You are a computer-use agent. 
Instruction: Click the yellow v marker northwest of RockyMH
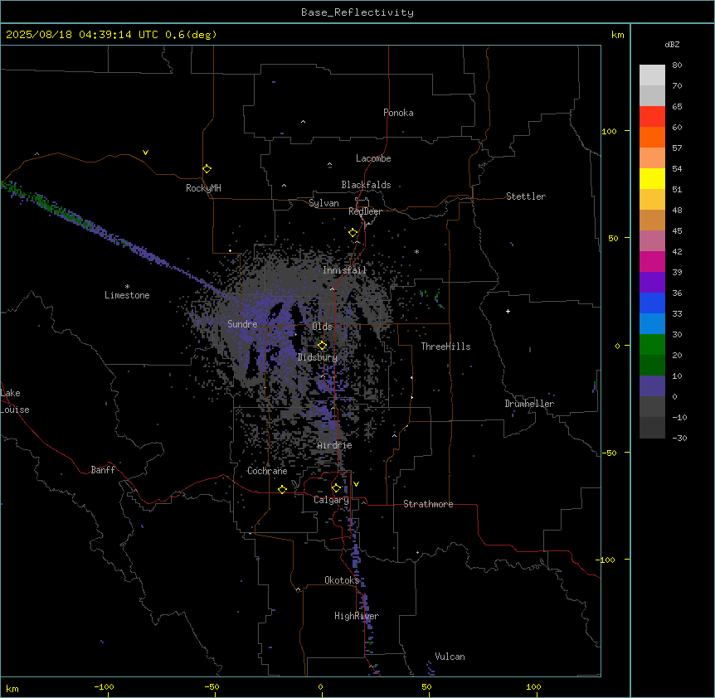tap(145, 153)
